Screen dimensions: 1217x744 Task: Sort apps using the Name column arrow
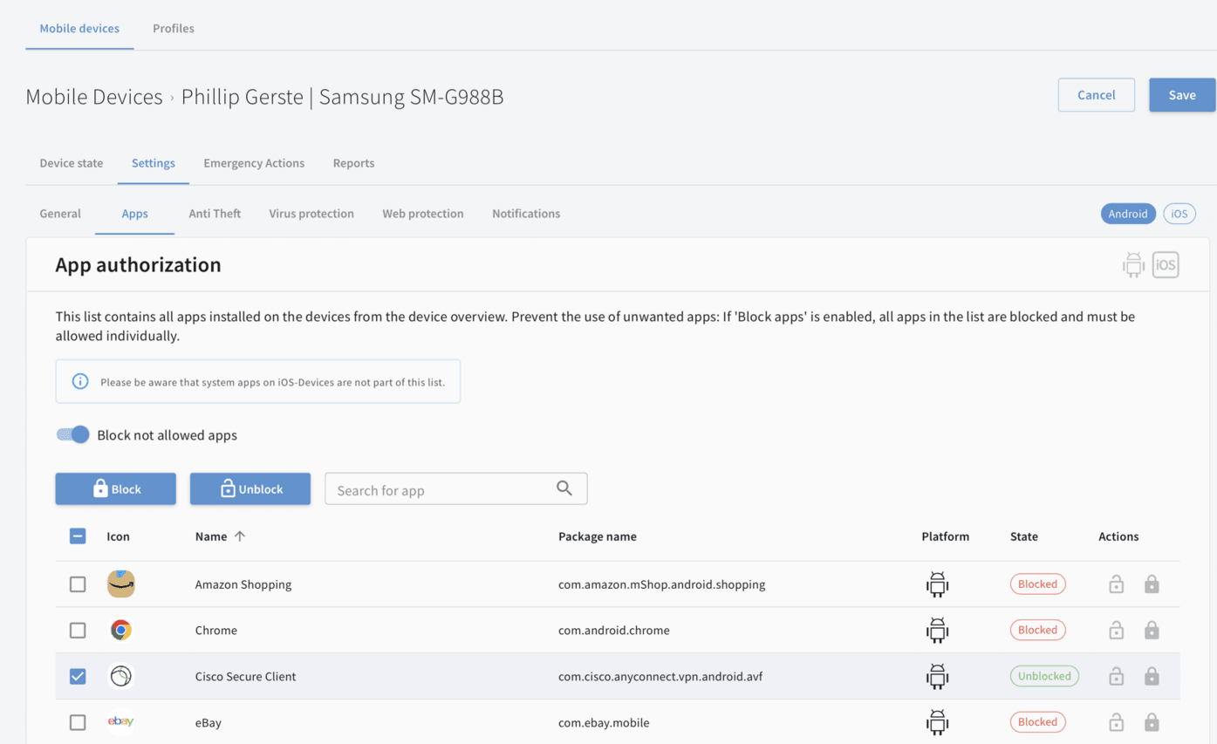coord(240,536)
